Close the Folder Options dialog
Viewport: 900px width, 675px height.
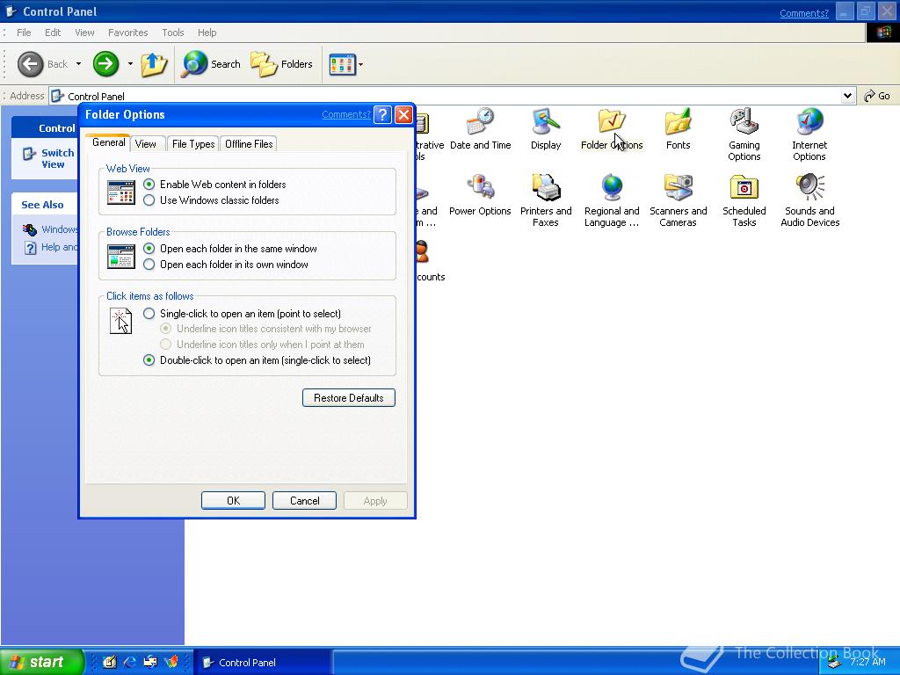[x=404, y=114]
